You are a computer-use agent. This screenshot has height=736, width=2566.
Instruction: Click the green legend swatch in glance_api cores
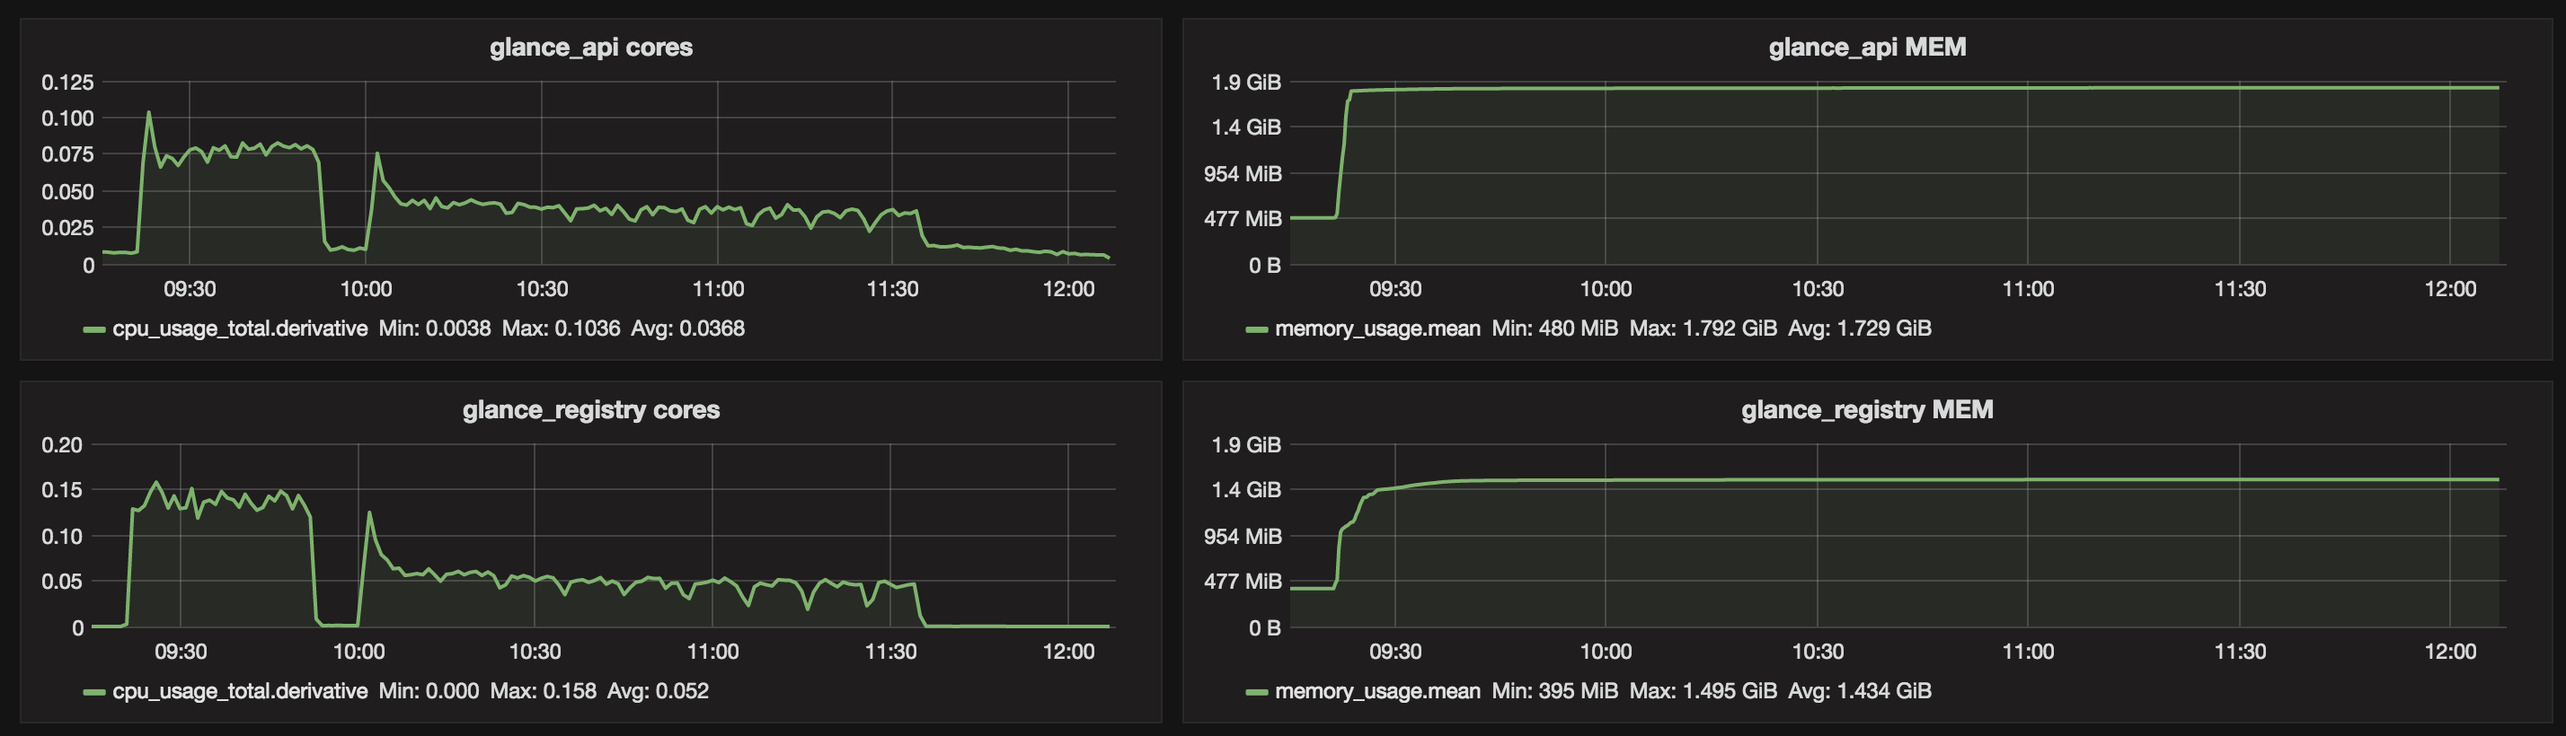[94, 329]
